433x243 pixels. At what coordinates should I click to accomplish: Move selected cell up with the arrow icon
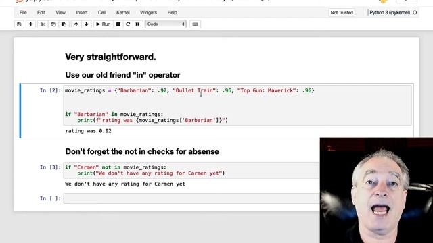76,24
